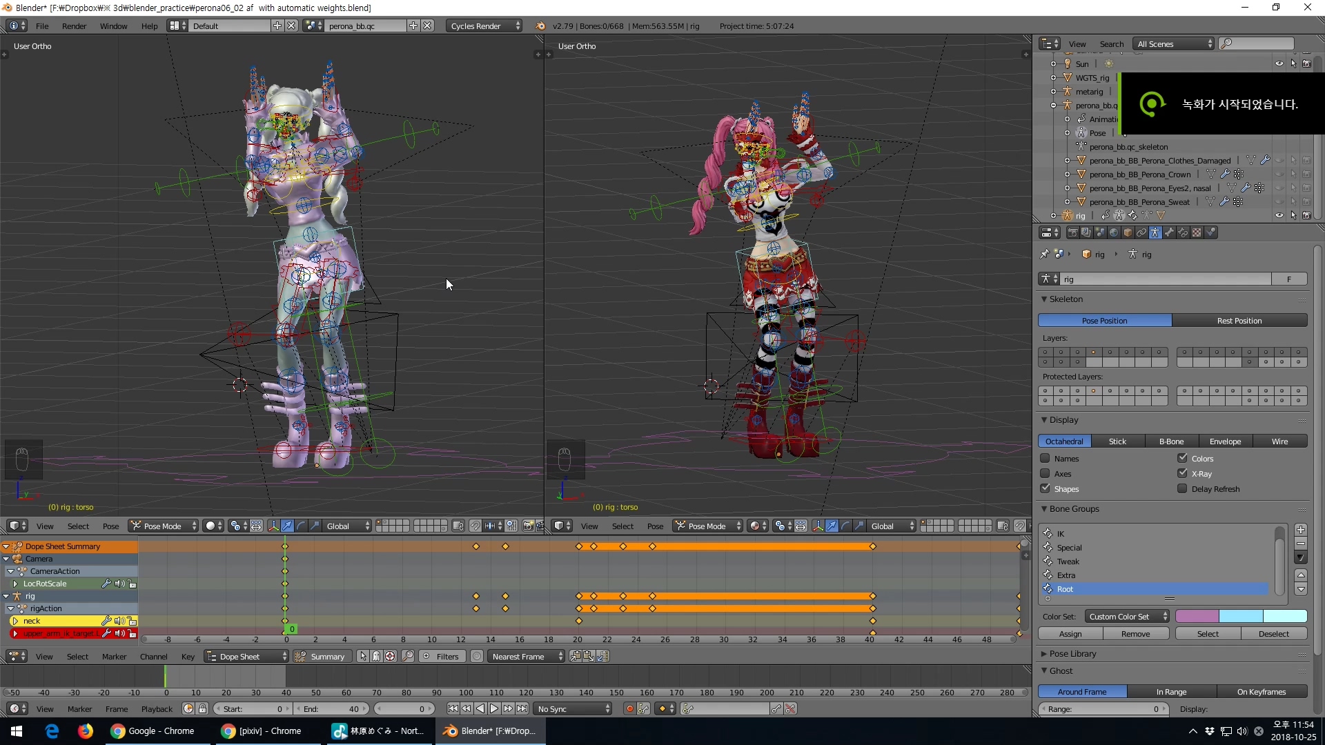Copy keyframes in dope sheet header

click(x=575, y=656)
